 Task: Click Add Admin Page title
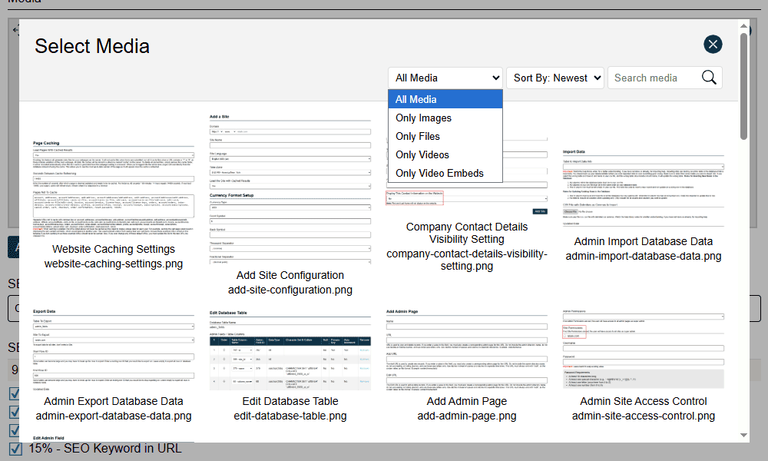click(467, 401)
